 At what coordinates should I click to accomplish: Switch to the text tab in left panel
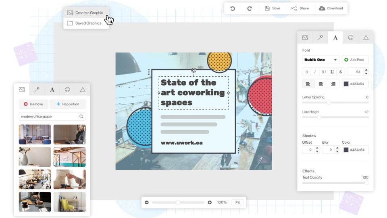(52, 90)
